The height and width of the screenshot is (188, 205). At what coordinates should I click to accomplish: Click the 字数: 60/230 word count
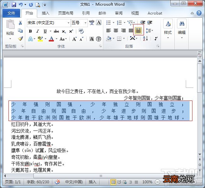tap(38, 182)
